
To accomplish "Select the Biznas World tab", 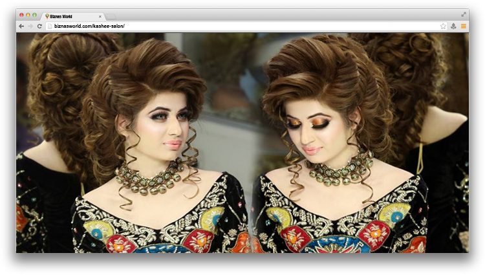I will (72, 16).
